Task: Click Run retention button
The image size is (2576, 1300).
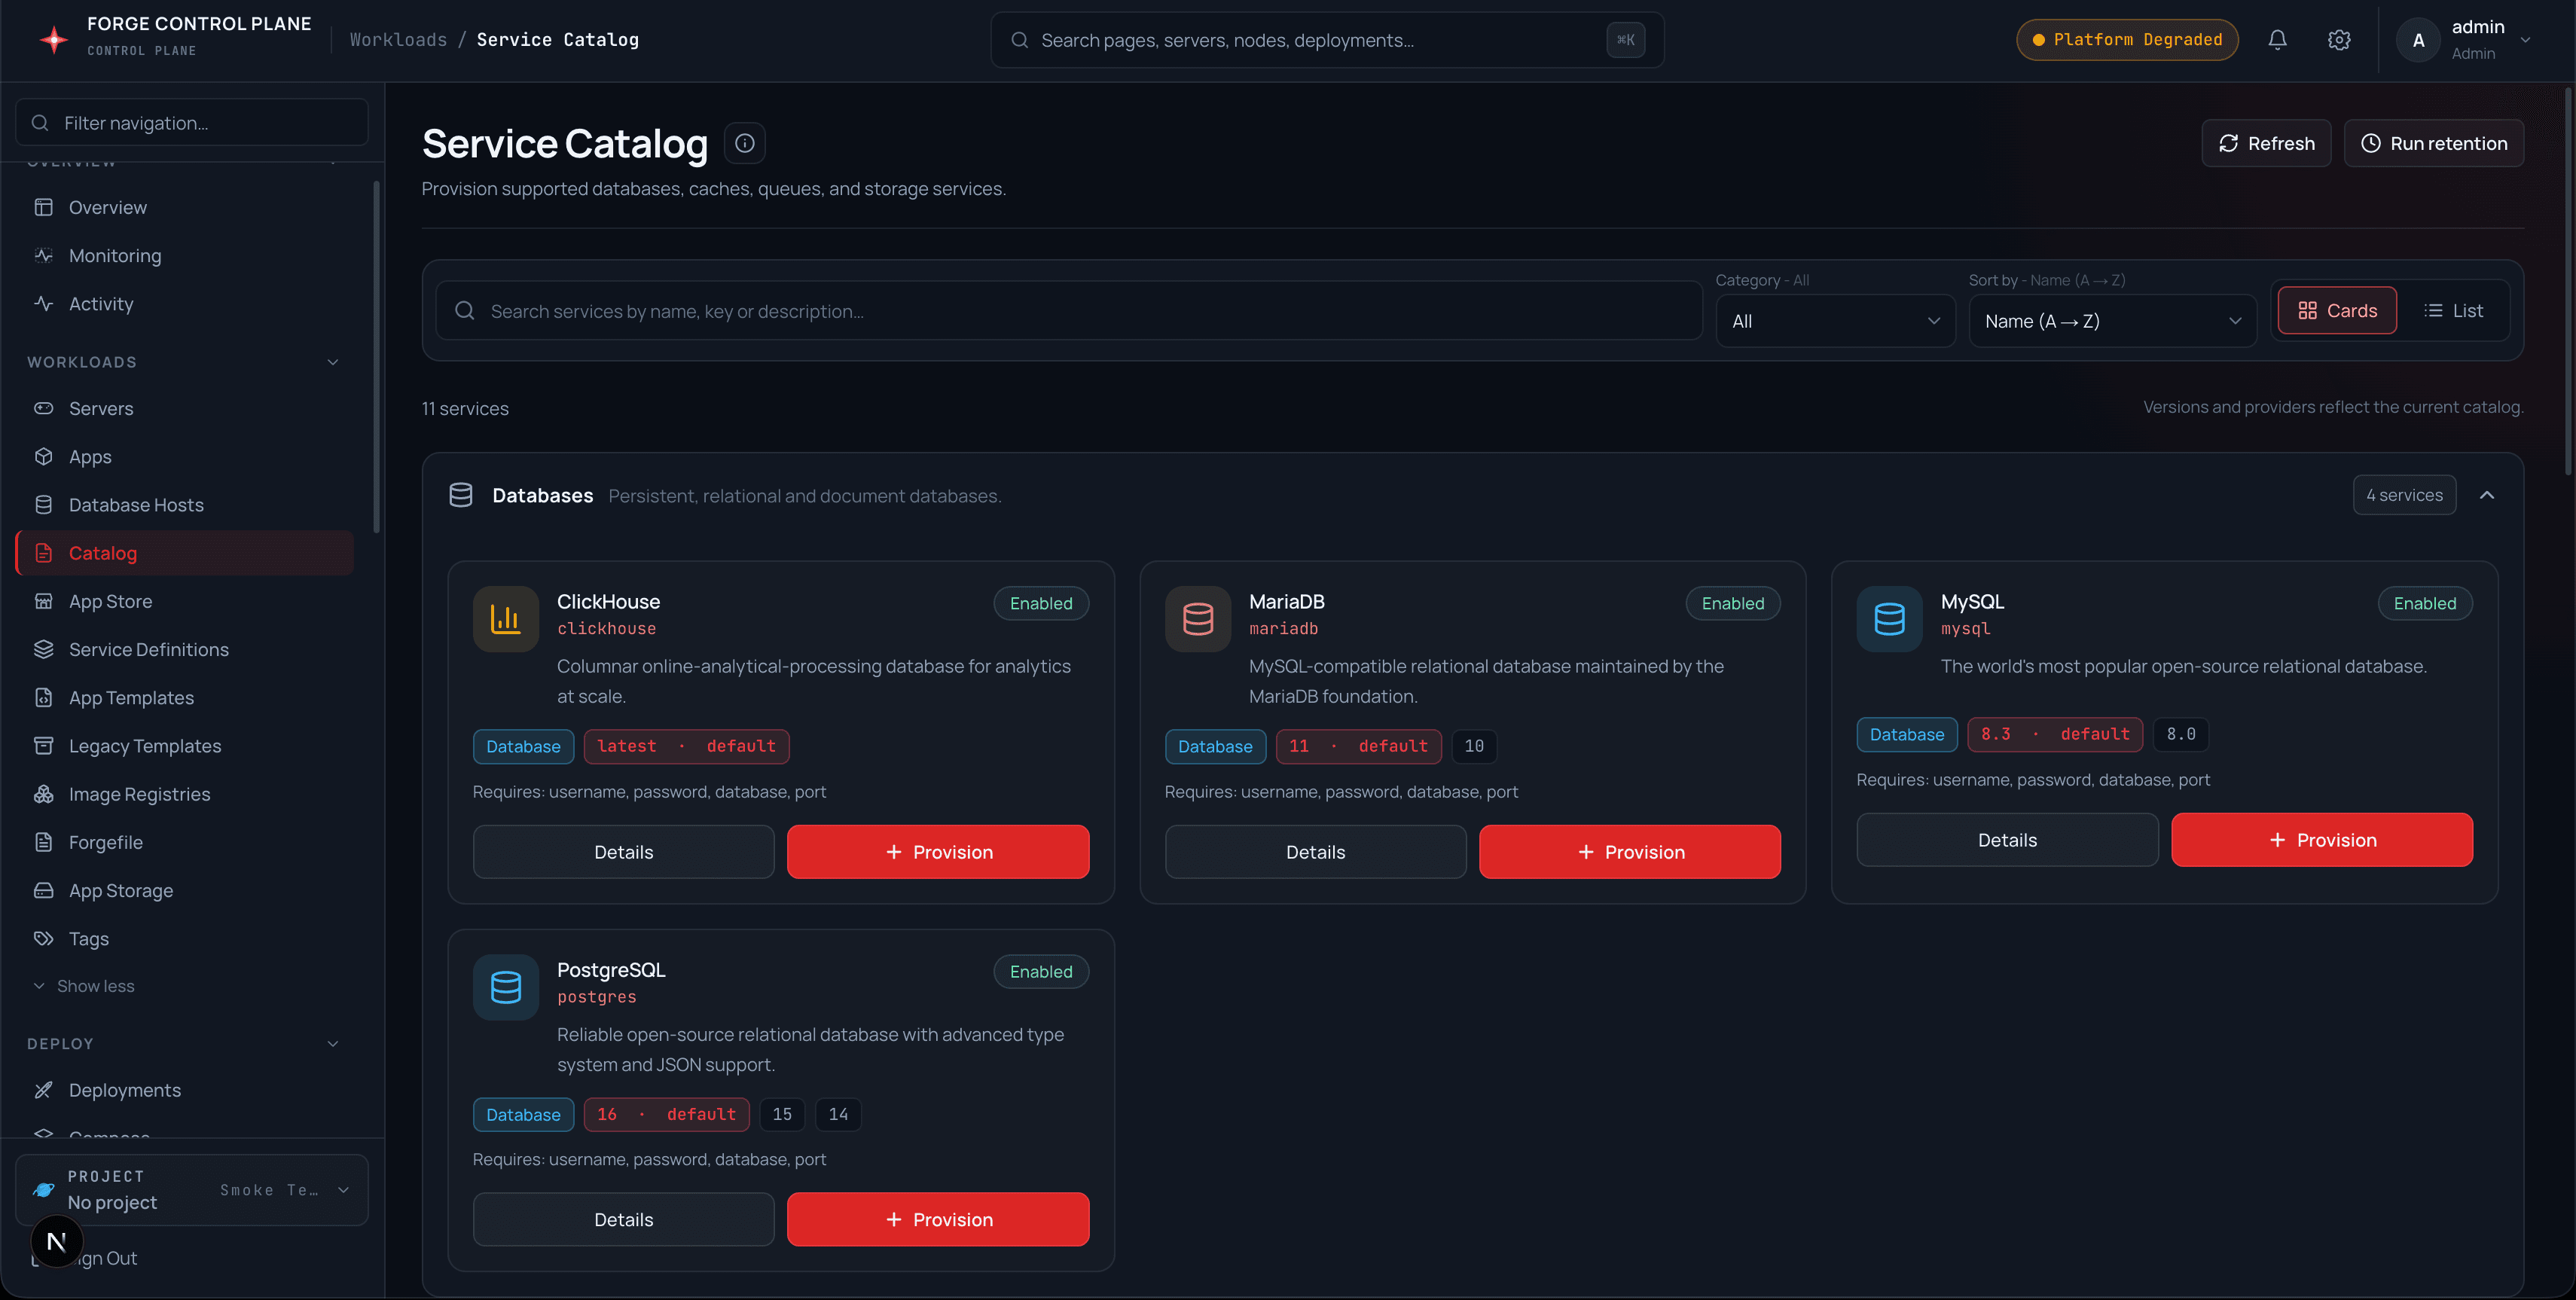Action: click(x=2433, y=143)
